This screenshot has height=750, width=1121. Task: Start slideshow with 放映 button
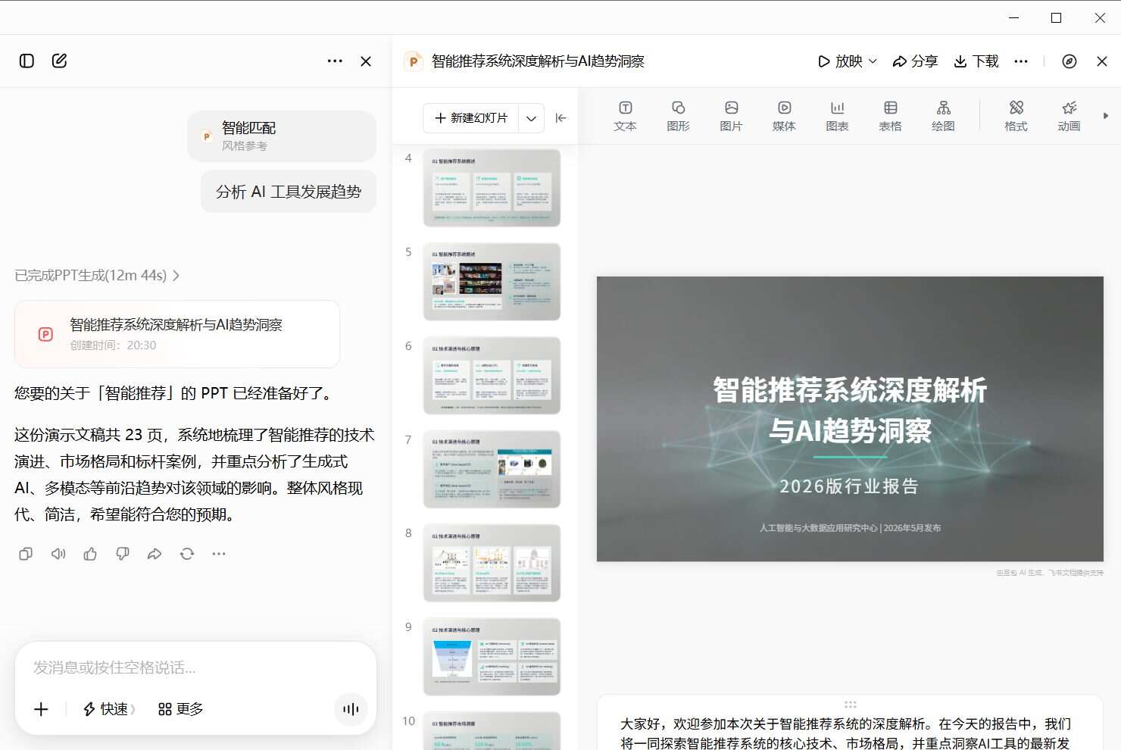click(841, 61)
